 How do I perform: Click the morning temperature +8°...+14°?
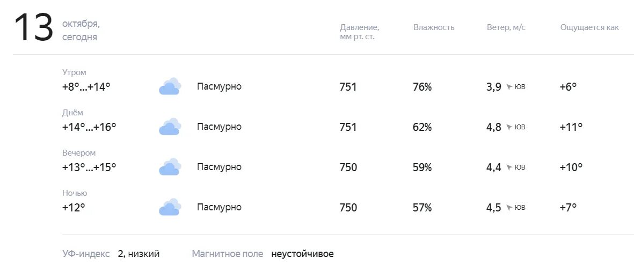pos(86,86)
